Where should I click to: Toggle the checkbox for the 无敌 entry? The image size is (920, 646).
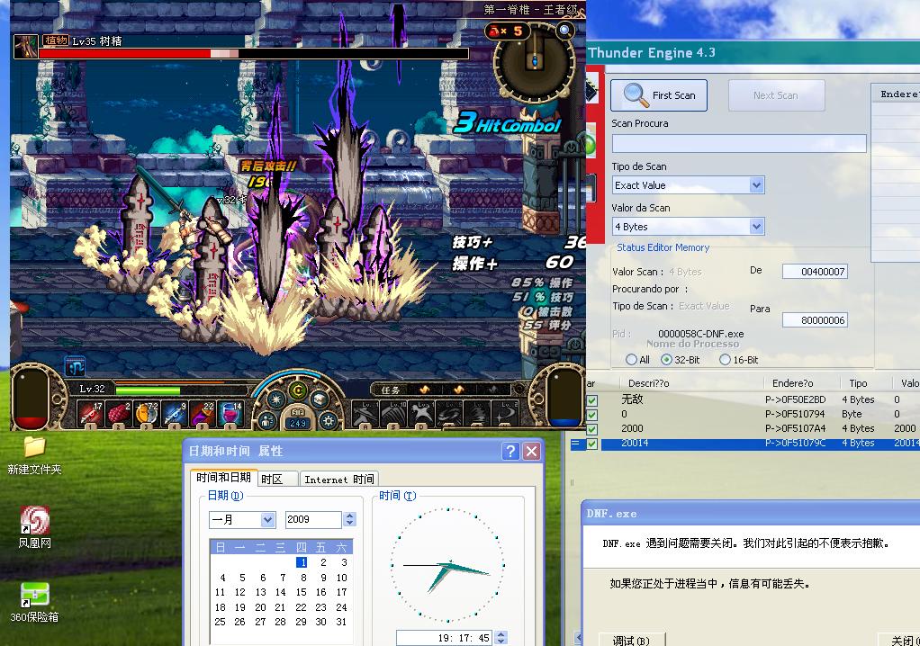pos(592,400)
